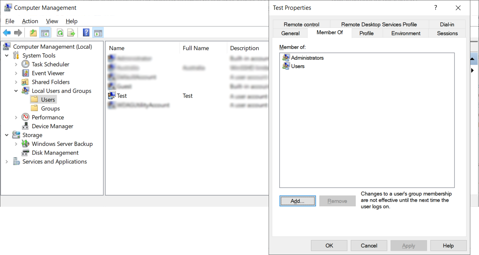Click the grey Forward arrow in toolbar
Viewport: 479px width, 255px height.
(x=18, y=33)
